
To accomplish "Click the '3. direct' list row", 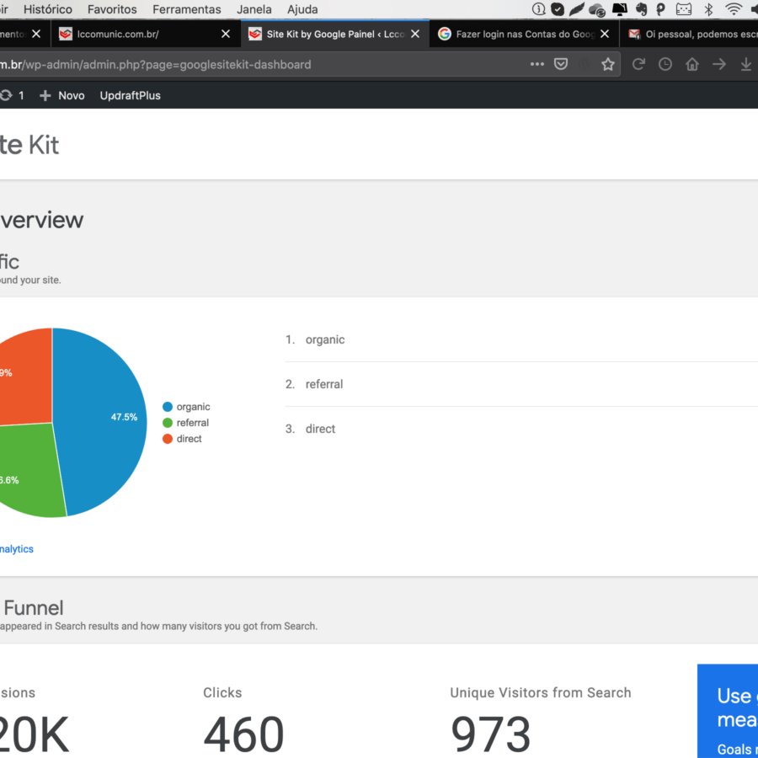I will [521, 429].
